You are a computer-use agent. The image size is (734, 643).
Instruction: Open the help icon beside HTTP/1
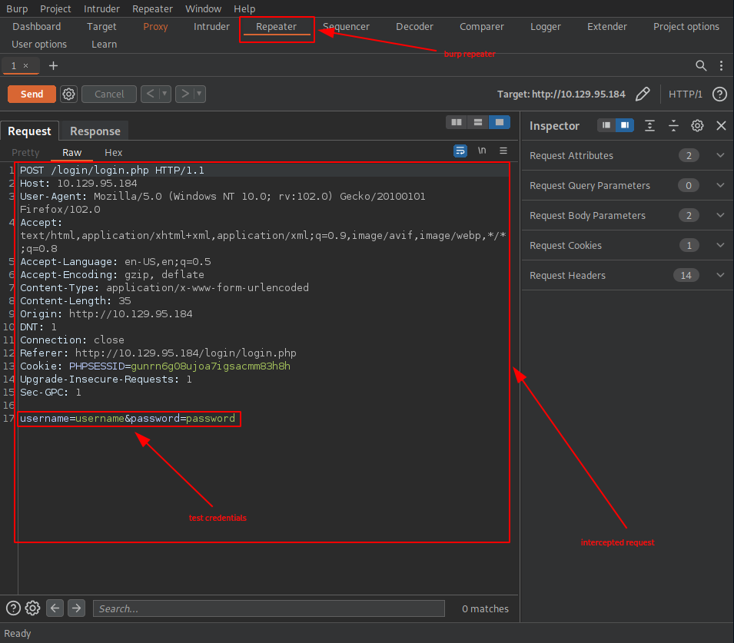pos(719,94)
